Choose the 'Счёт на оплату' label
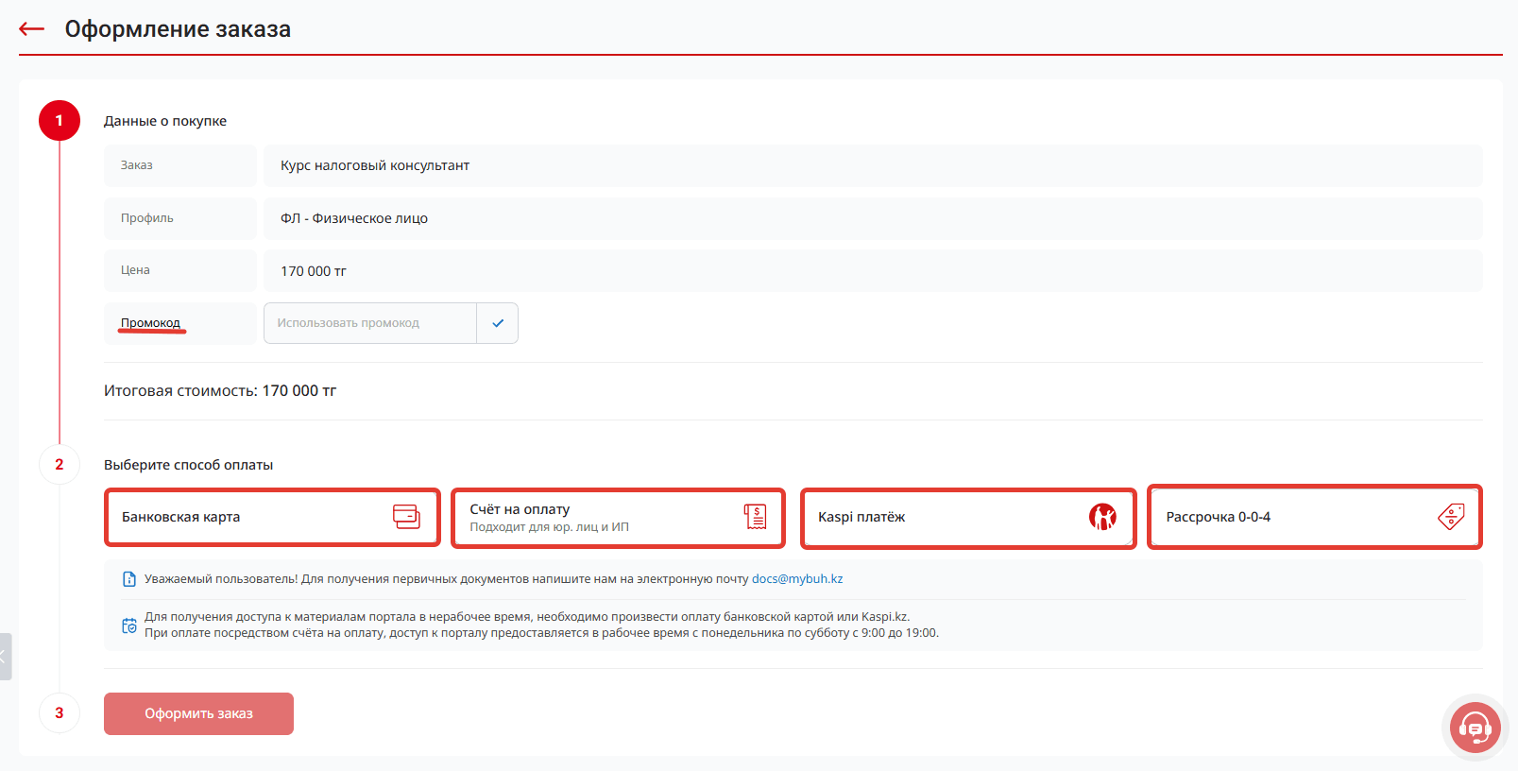 click(520, 509)
